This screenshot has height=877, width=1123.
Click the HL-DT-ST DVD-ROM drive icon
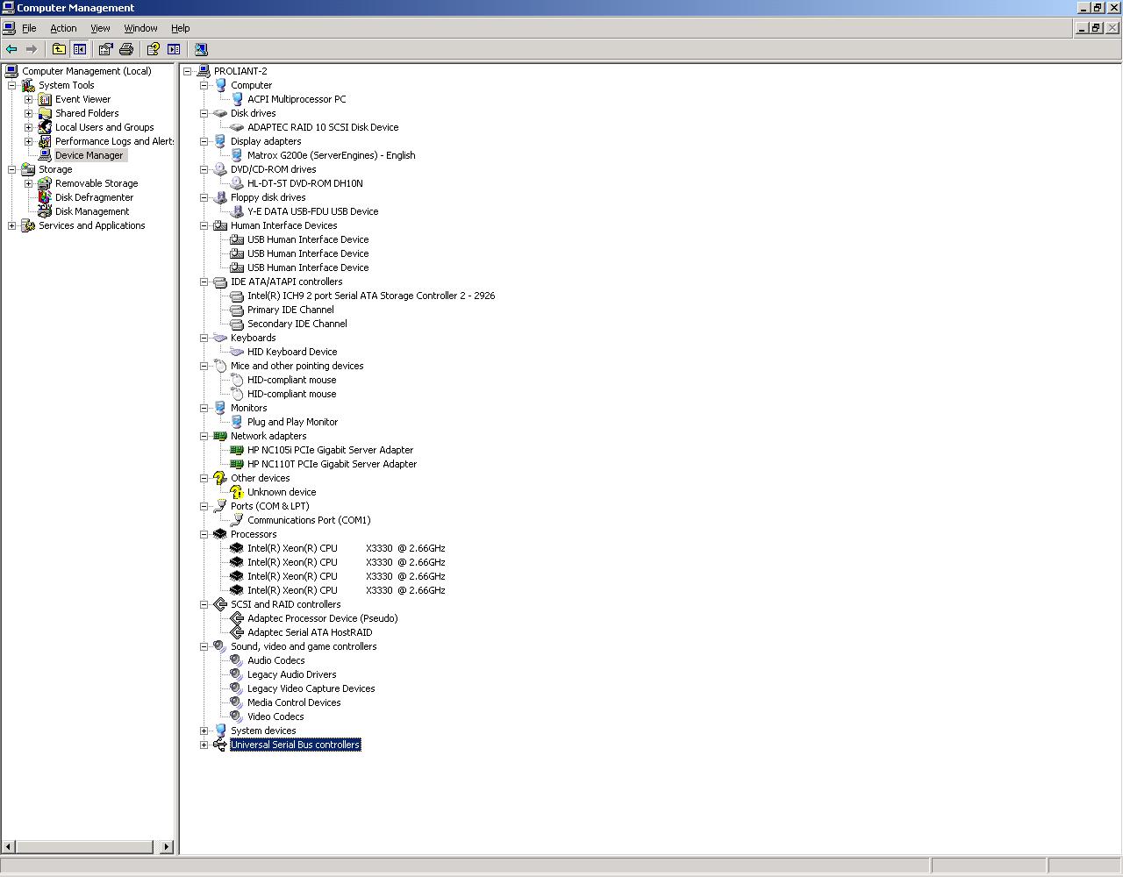pyautogui.click(x=237, y=183)
